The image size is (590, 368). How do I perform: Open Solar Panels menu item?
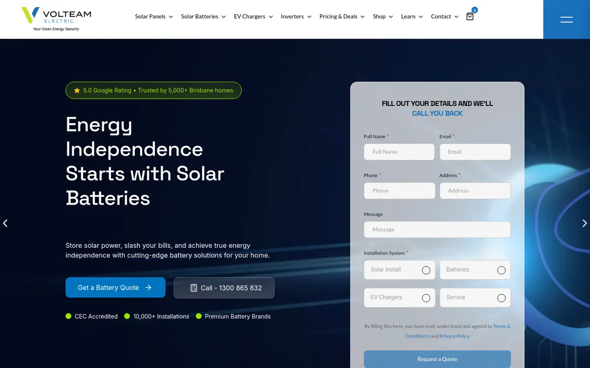click(x=150, y=16)
